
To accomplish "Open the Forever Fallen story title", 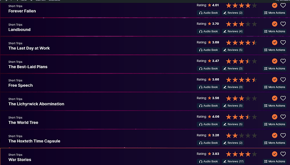I will [22, 11].
